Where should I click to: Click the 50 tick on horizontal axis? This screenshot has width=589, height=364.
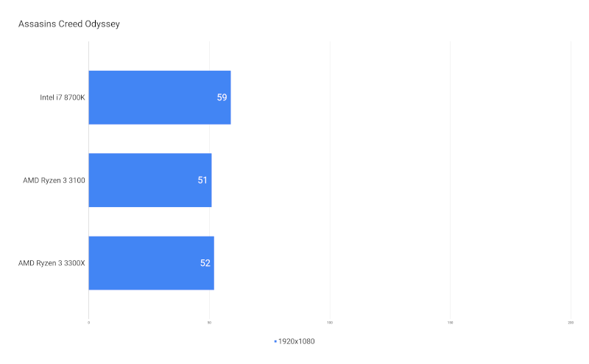coord(209,323)
